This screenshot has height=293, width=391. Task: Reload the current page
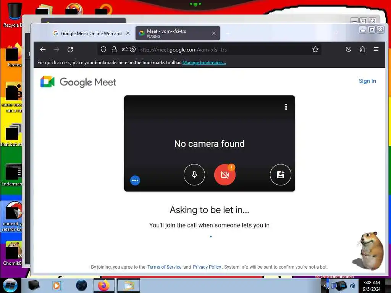(70, 49)
